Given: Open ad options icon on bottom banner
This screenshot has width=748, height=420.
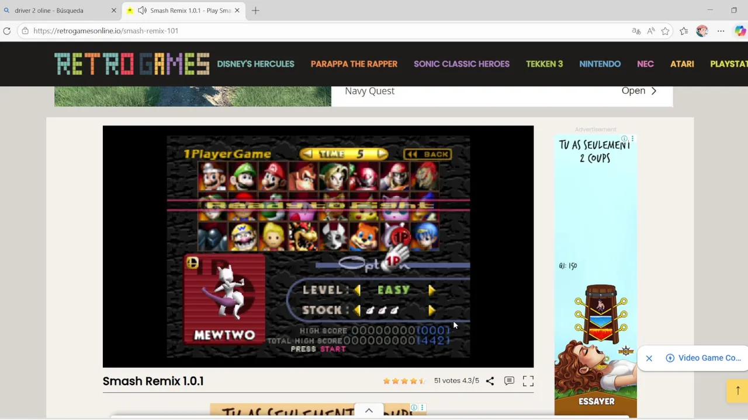Looking at the screenshot, I should 422,408.
